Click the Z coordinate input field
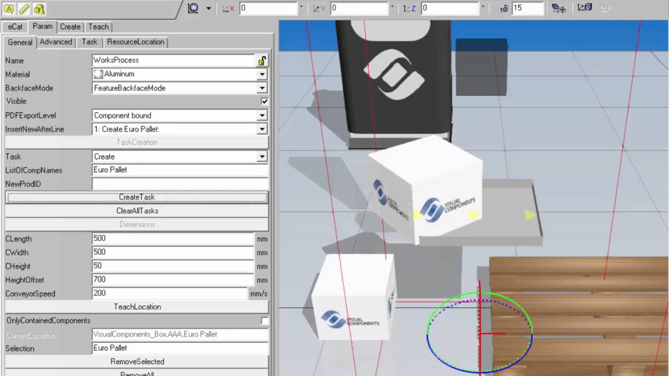This screenshot has height=376, width=669. tap(450, 8)
